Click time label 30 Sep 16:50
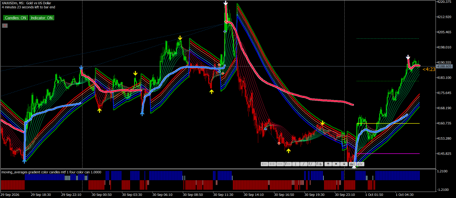Screen dimensions: 456x198 (284, 195)
